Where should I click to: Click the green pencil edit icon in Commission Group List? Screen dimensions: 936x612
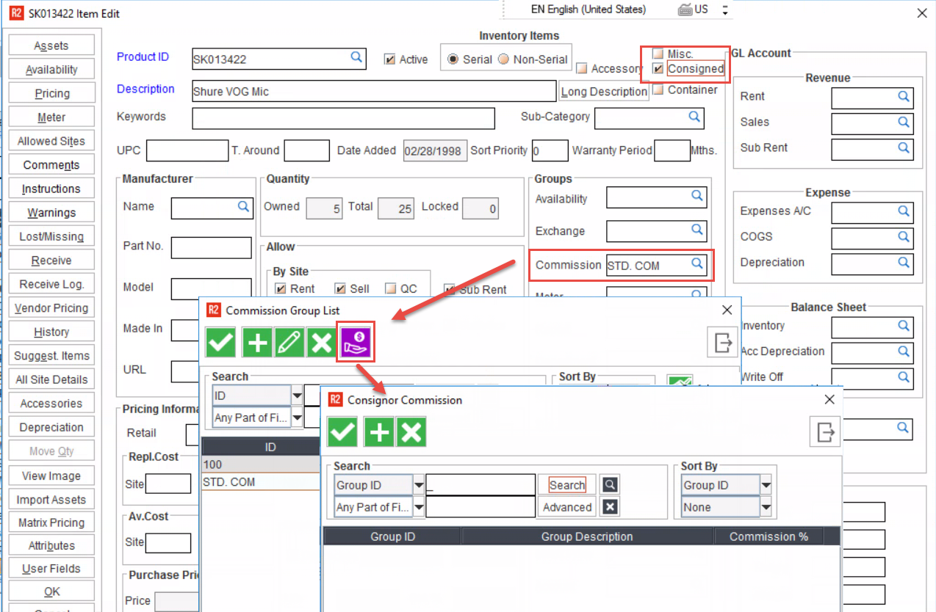(x=289, y=343)
